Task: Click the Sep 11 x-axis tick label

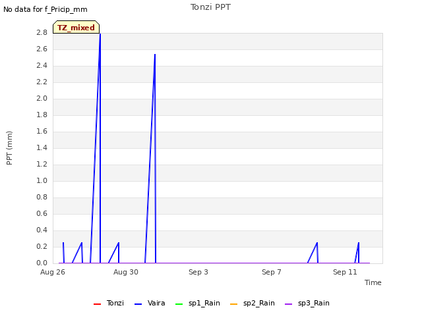Action: tap(345, 272)
